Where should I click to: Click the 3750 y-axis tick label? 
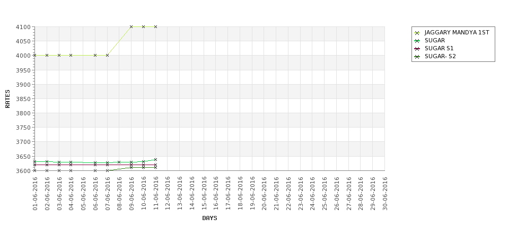pyautogui.click(x=23, y=128)
